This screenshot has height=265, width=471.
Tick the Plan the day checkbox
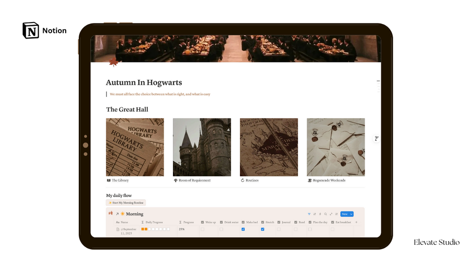point(310,229)
